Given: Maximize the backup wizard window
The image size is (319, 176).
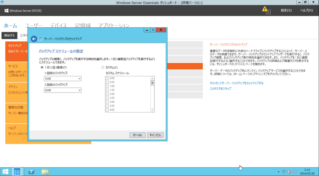Looking at the screenshot, I should point(153,30).
